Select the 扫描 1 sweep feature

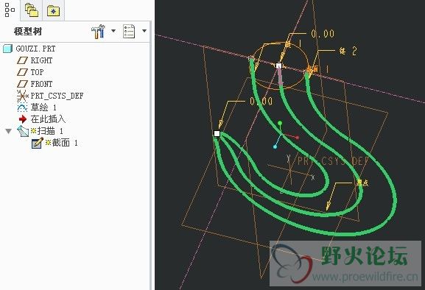50,131
